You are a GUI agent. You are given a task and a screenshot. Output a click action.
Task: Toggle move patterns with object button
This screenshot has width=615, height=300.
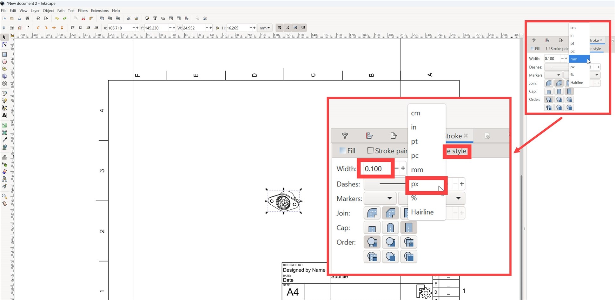tap(303, 28)
